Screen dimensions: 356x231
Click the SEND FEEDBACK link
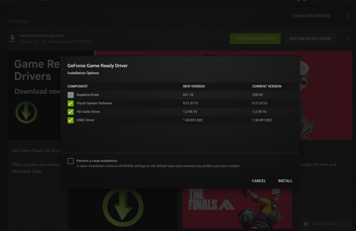pyautogui.click(x=326, y=224)
